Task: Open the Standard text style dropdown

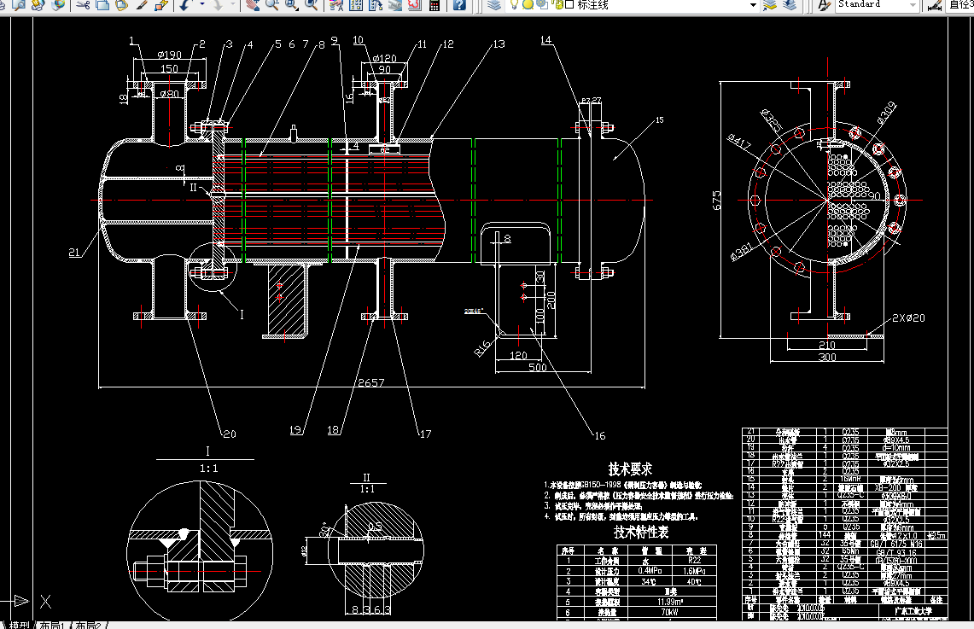Action: click(x=878, y=5)
